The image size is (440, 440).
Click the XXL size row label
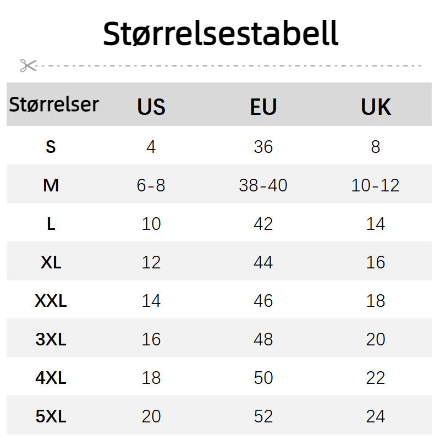(51, 301)
